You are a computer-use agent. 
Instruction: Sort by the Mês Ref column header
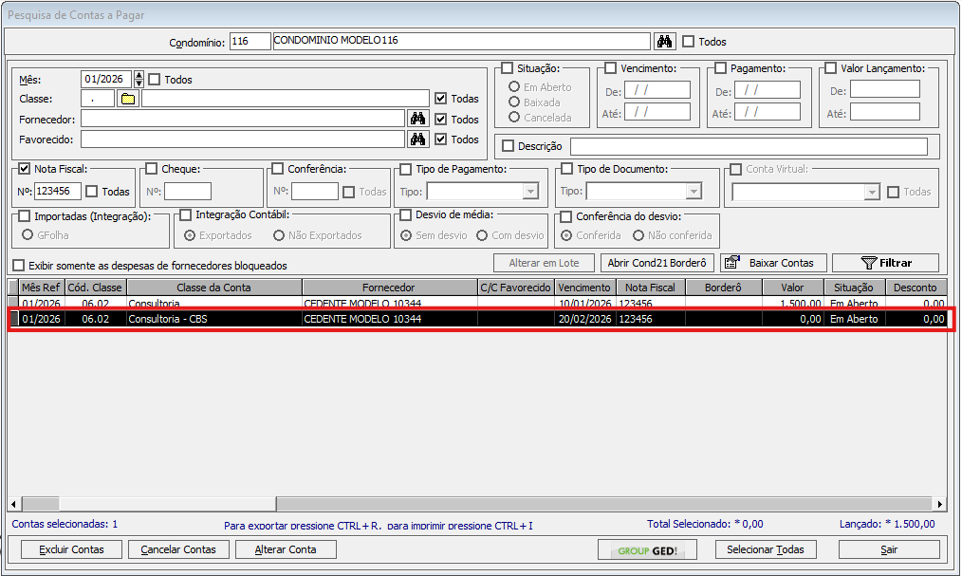[41, 288]
